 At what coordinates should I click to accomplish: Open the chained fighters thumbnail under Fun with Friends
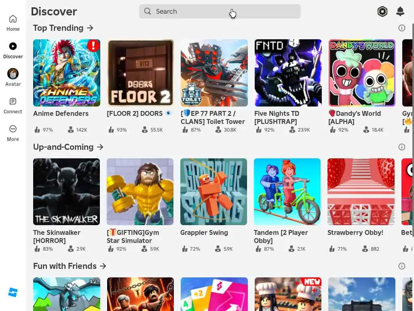coord(140,294)
